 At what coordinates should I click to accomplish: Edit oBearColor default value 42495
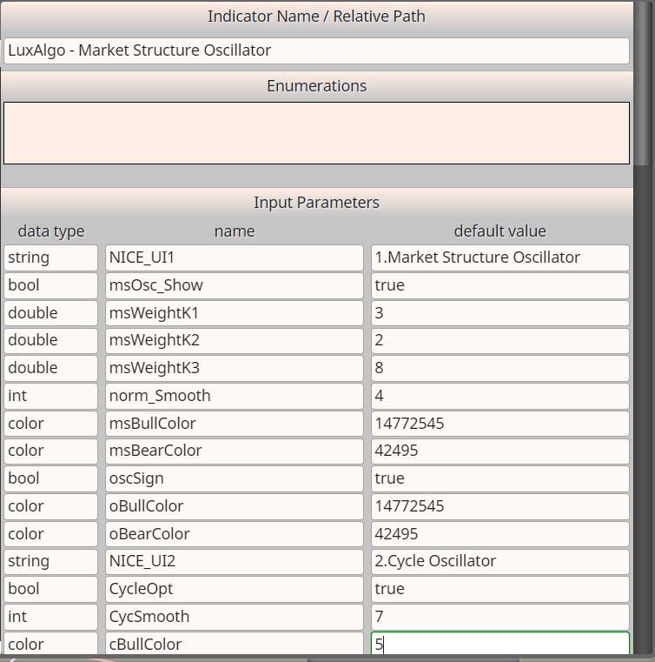pyautogui.click(x=500, y=534)
